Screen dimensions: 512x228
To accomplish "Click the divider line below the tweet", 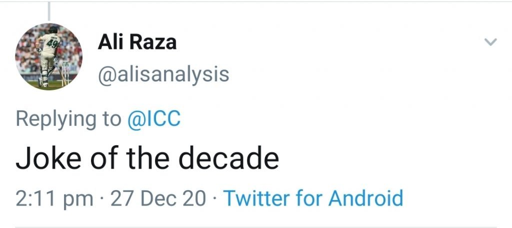I will pyautogui.click(x=256, y=227).
